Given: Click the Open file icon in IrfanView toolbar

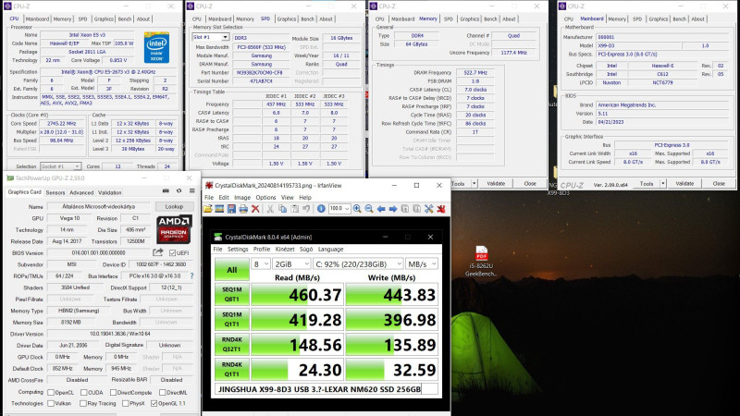Looking at the screenshot, I should click(x=207, y=209).
